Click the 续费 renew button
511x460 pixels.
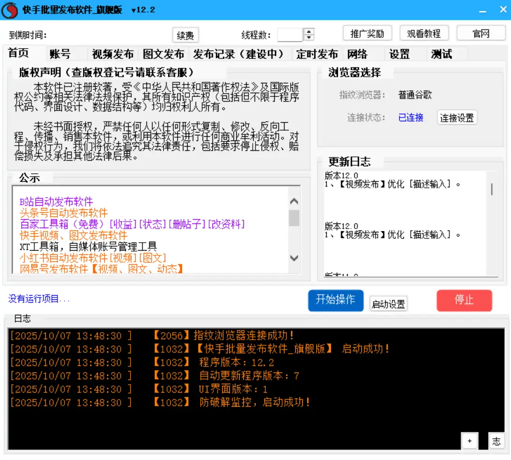[x=185, y=35]
